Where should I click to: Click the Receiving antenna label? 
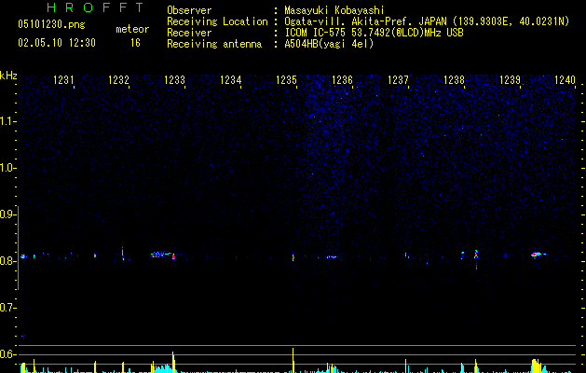pos(214,44)
